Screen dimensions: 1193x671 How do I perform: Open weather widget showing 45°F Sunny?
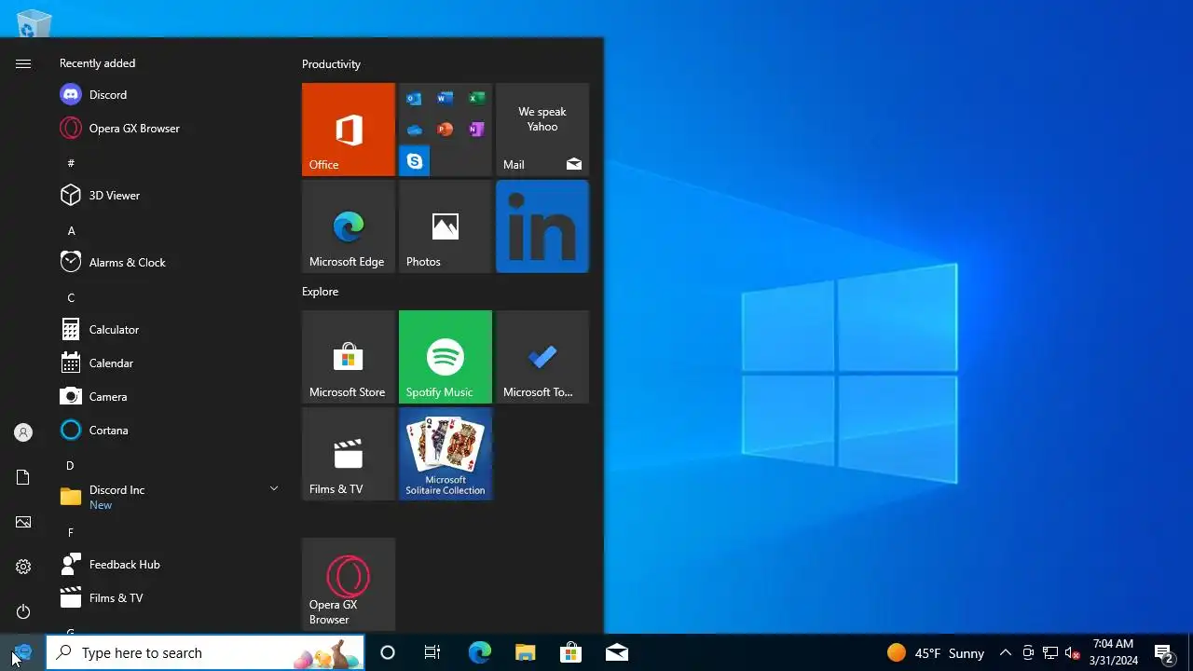tap(936, 652)
